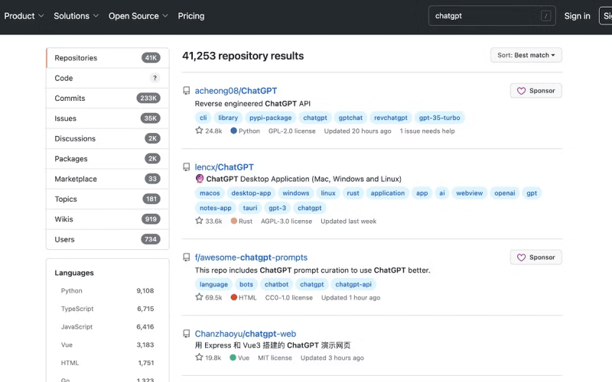
Task: Click the windows topic tag
Action: coord(296,193)
